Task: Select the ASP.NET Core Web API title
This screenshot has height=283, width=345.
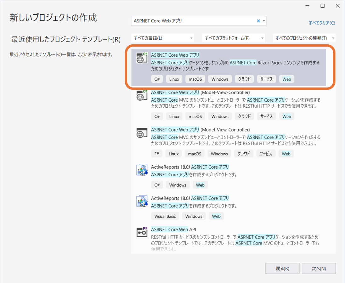Action: point(173,229)
